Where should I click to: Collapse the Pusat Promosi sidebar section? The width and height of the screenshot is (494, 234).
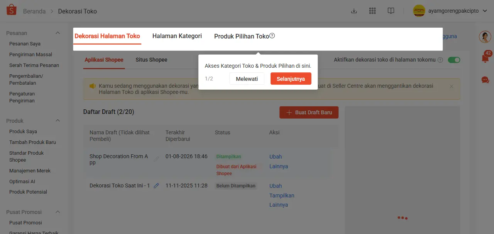tap(58, 212)
